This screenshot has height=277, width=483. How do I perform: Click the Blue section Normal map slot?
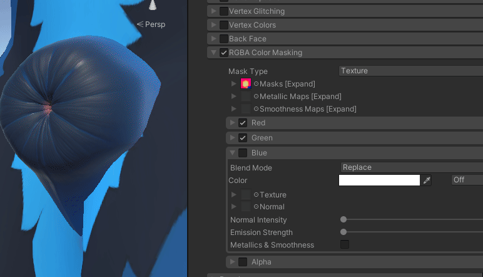pyautogui.click(x=246, y=207)
